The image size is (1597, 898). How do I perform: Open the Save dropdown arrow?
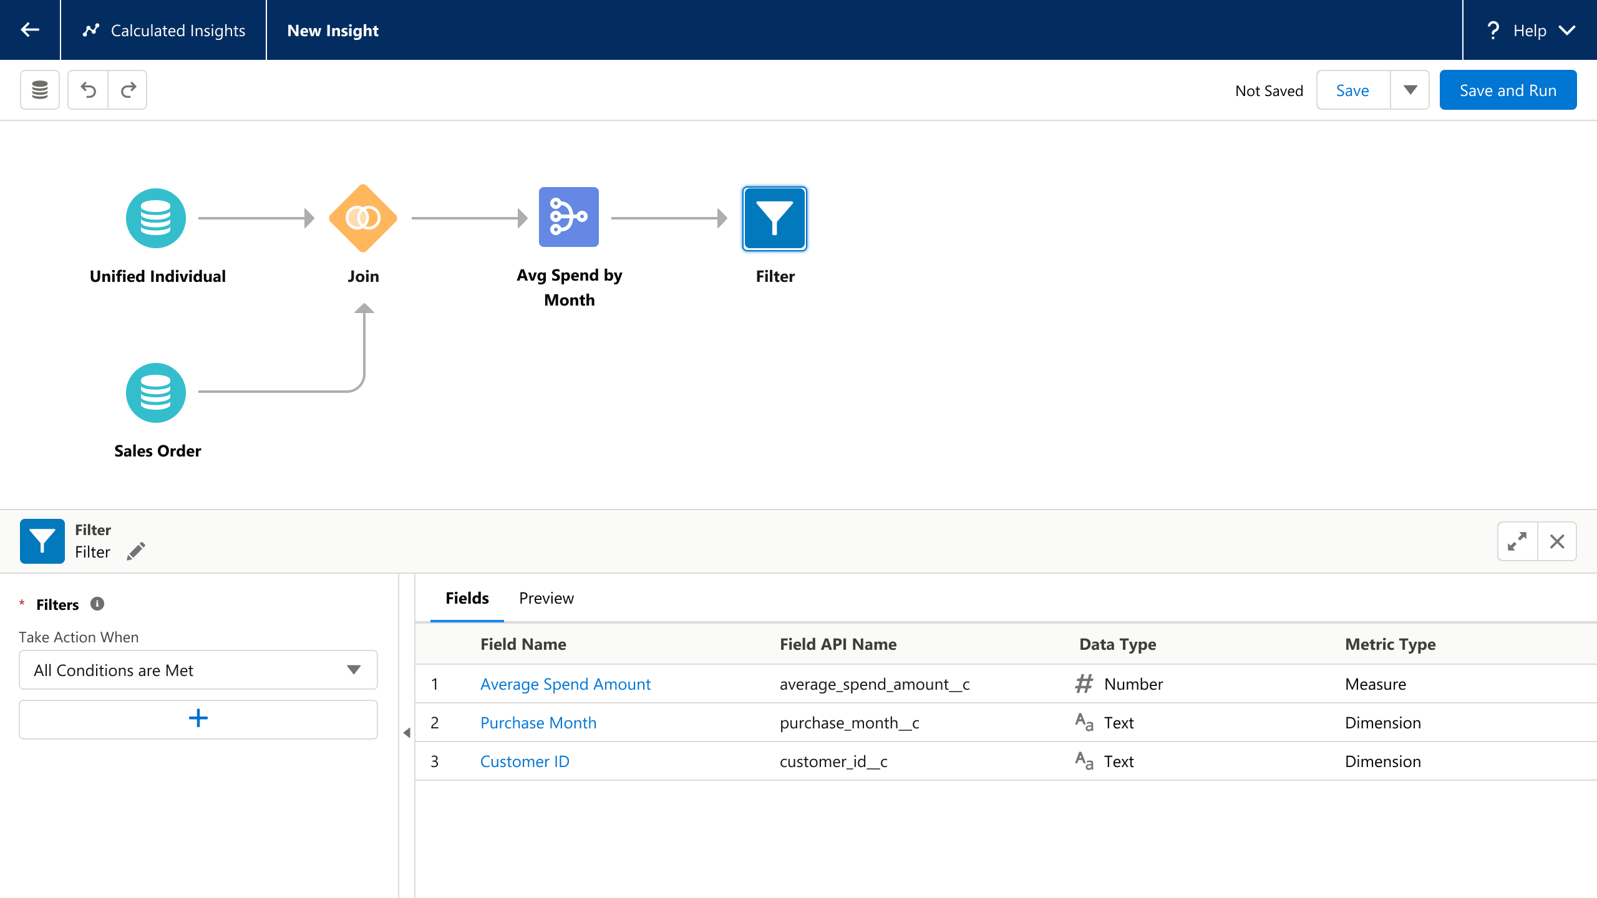1411,89
